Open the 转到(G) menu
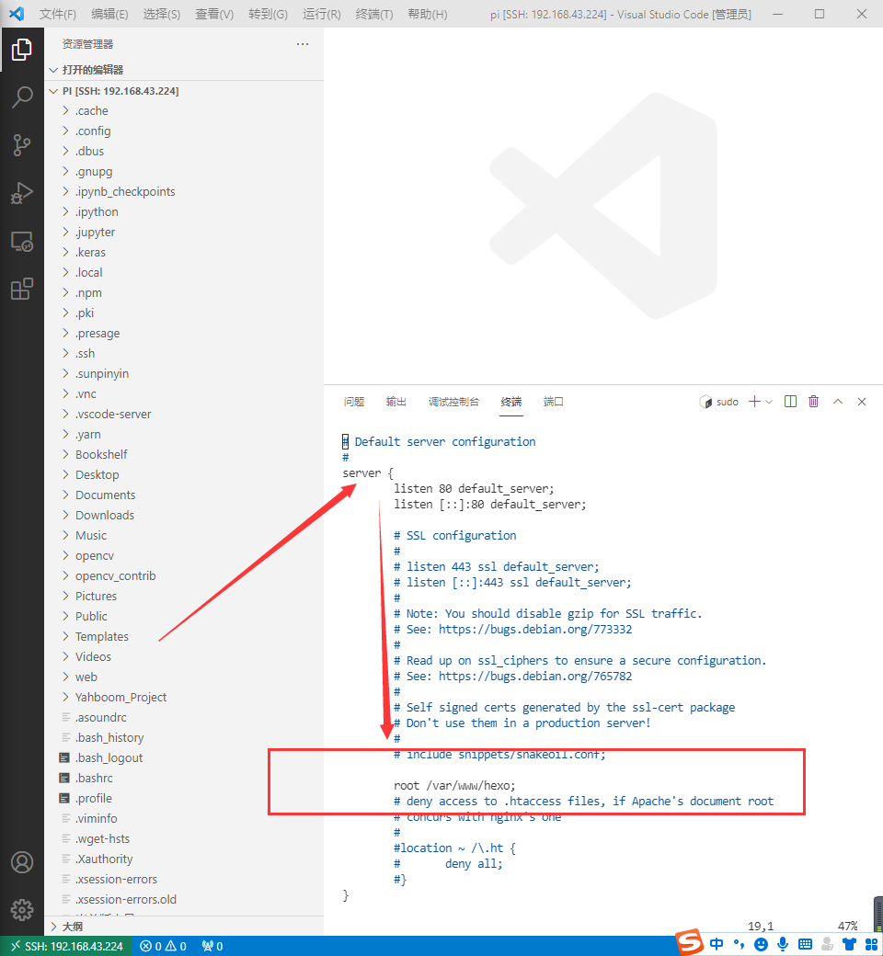The height and width of the screenshot is (956, 883). click(268, 14)
